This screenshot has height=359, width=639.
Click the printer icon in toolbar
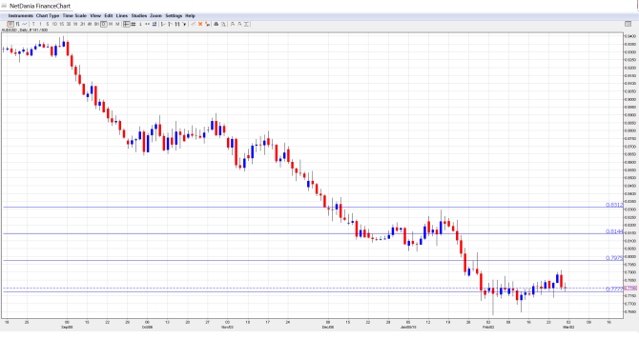tap(216, 25)
